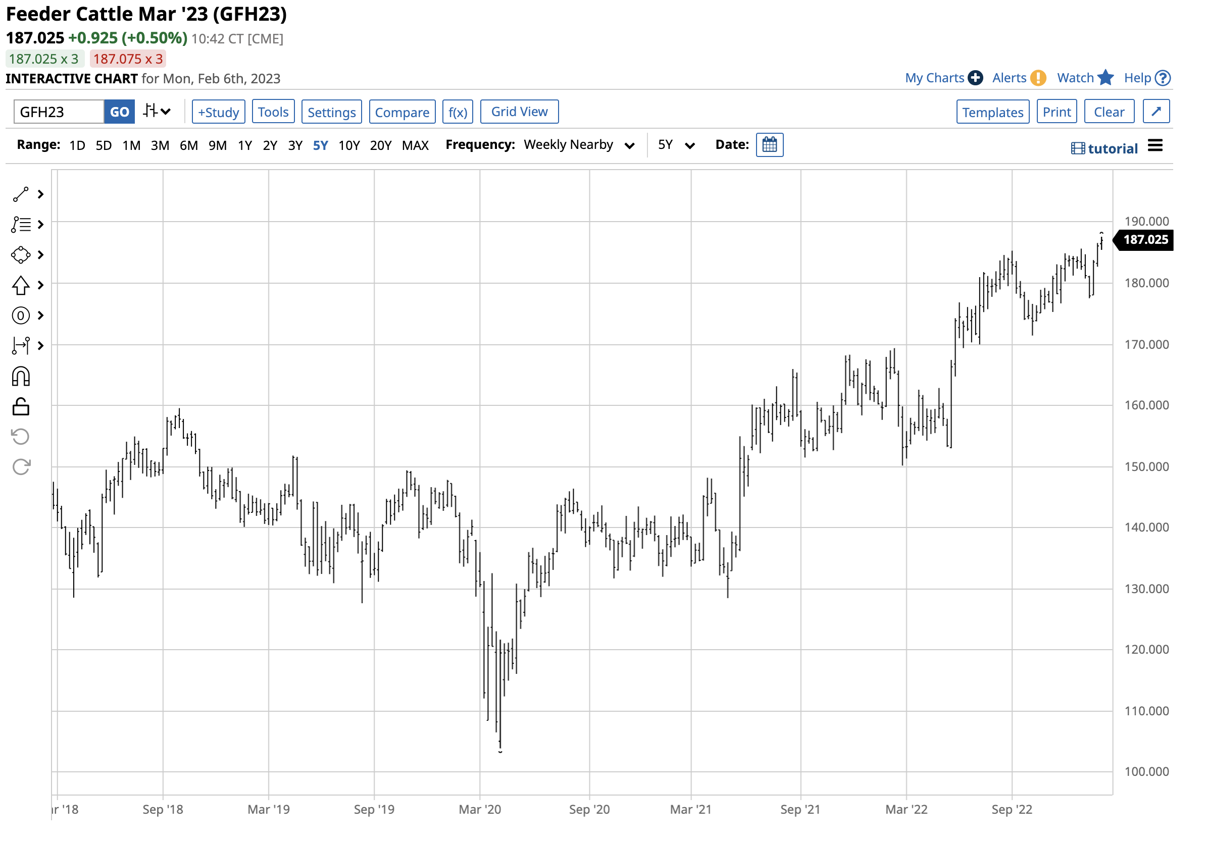Screen dimensions: 1206x843
Task: Expand the chart type bar dropdown
Action: [x=157, y=112]
